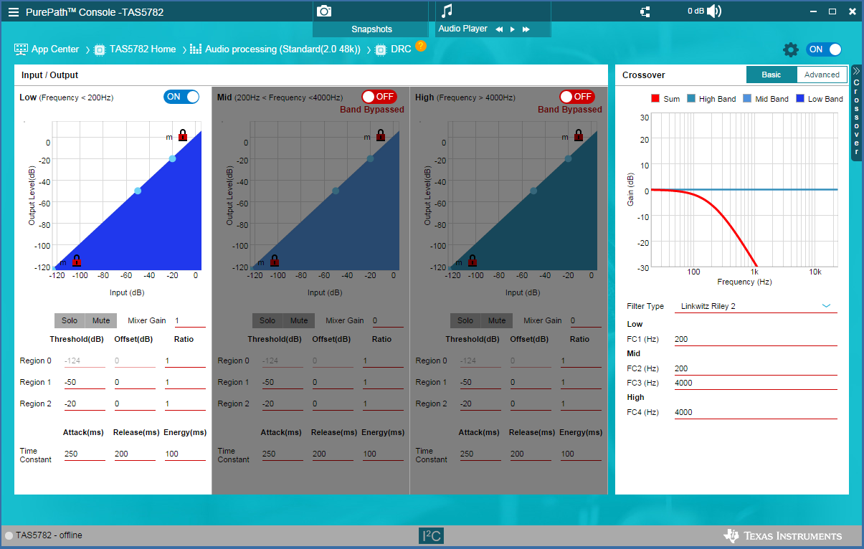Toggle Solo for the High band
864x549 pixels.
(465, 320)
